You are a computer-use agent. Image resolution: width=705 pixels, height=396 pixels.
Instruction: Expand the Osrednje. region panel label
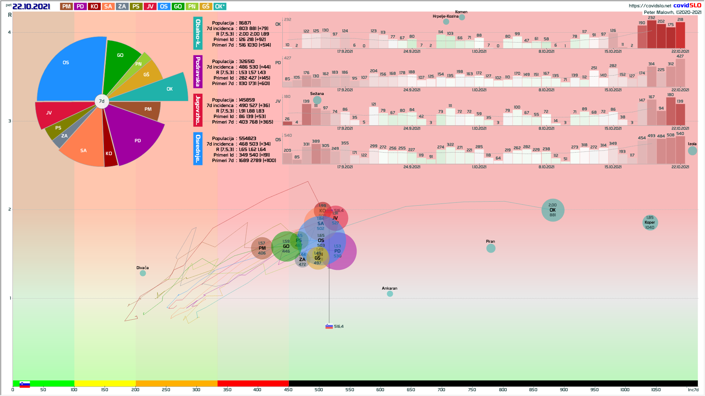(198, 148)
